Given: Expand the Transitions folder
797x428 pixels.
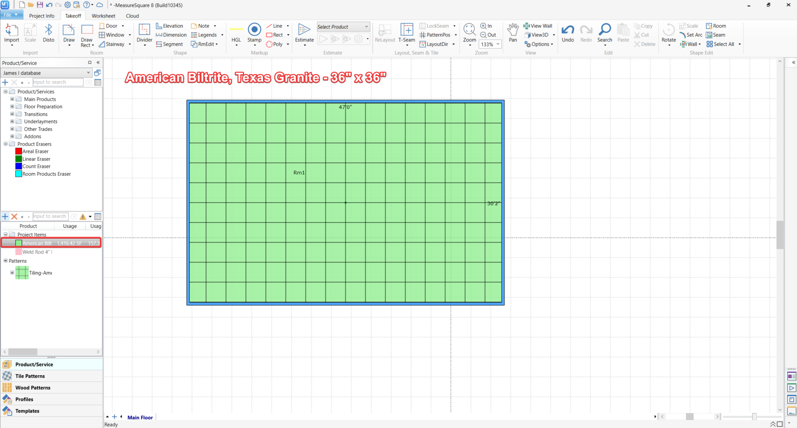Looking at the screenshot, I should (x=12, y=114).
